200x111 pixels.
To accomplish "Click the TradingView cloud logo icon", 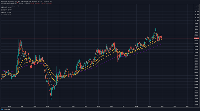I will [x=2, y=109].
